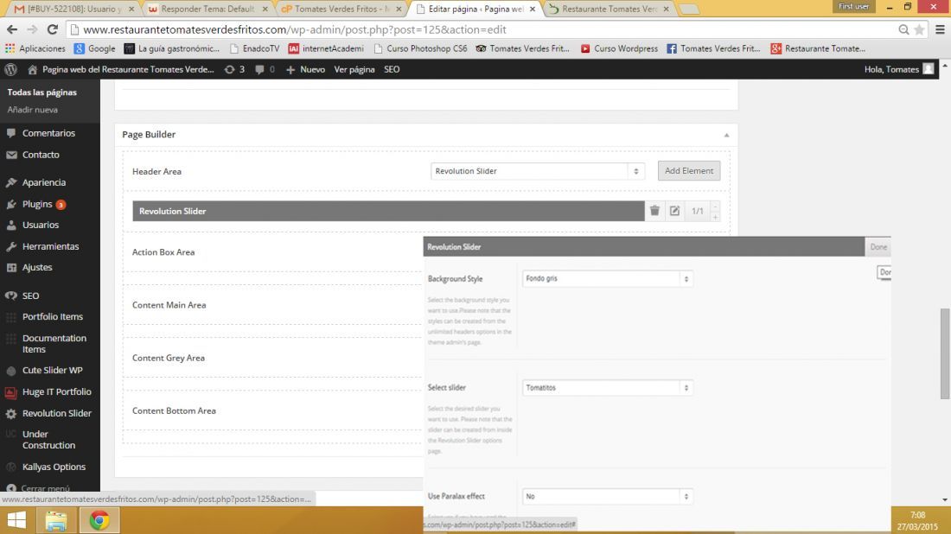Image resolution: width=951 pixels, height=534 pixels.
Task: Open the Chrome hamburger menu
Action: pyautogui.click(x=940, y=29)
